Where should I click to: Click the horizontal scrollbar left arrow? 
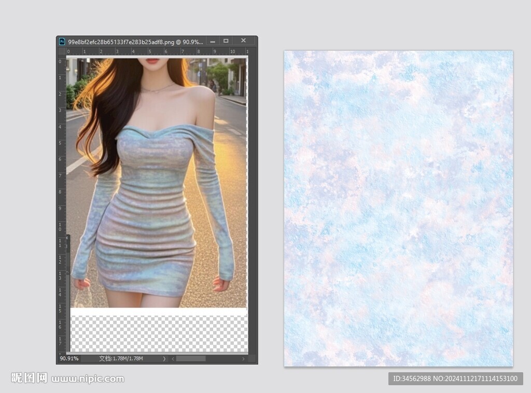(x=173, y=359)
